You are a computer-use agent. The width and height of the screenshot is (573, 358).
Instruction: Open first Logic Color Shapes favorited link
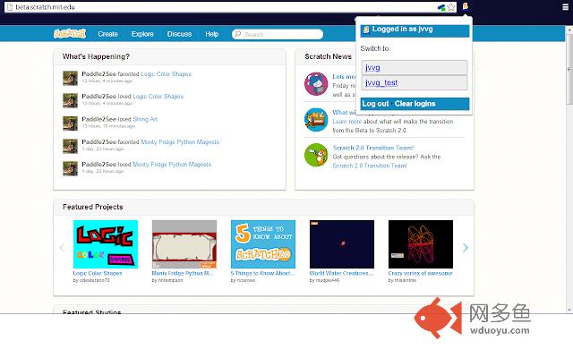pyautogui.click(x=166, y=73)
